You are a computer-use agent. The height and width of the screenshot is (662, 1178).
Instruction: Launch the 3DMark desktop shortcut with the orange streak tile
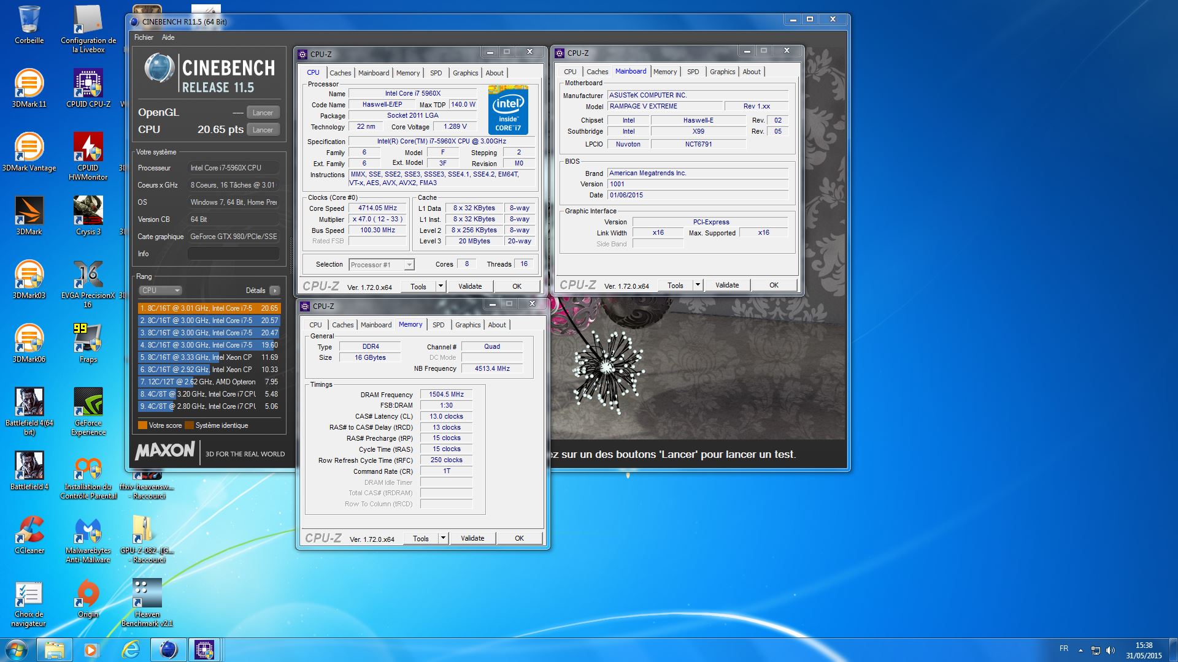click(29, 216)
